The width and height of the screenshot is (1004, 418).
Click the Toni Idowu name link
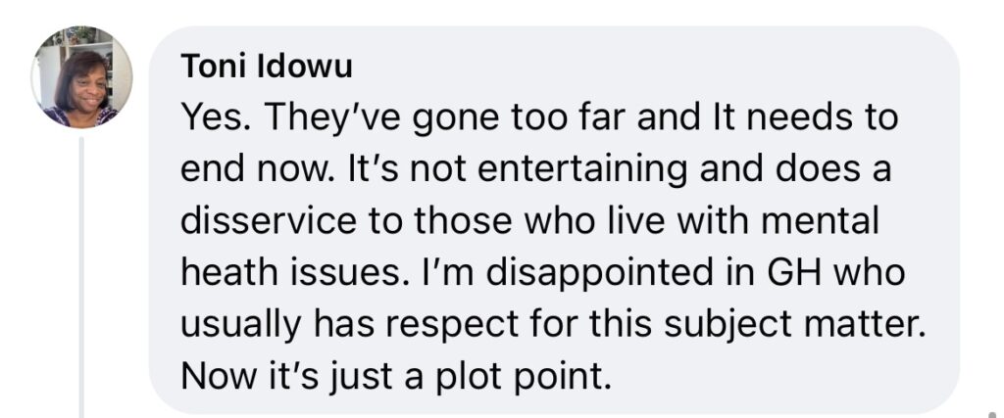pos(267,66)
